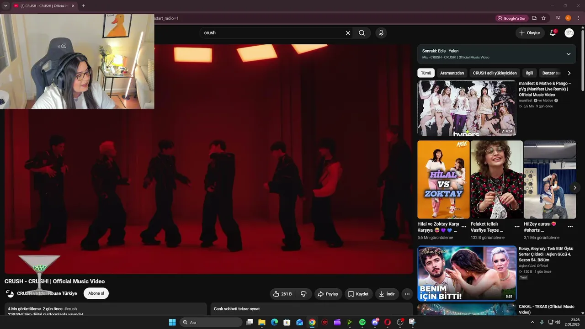
Task: Select the CRUSH - CRUSH! browser tab
Action: [44, 6]
